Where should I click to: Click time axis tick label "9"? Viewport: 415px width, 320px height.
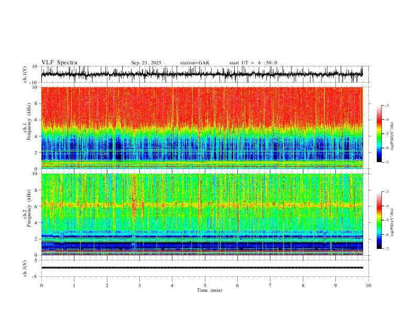click(x=335, y=285)
